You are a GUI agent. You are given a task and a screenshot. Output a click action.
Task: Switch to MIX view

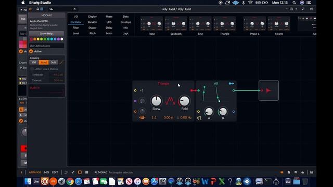46,172
